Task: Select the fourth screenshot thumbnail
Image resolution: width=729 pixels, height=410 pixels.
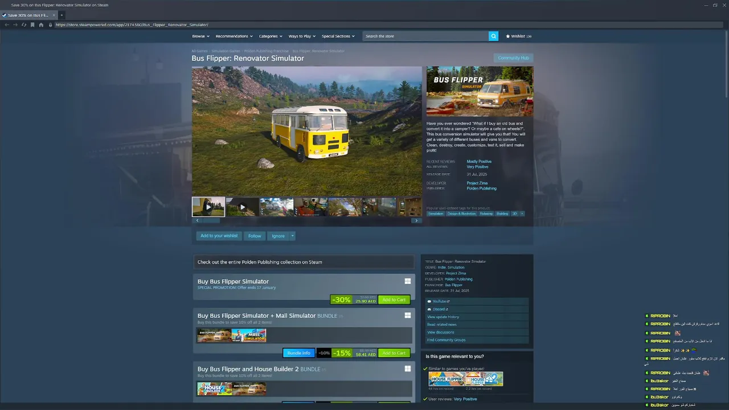Action: click(x=311, y=207)
